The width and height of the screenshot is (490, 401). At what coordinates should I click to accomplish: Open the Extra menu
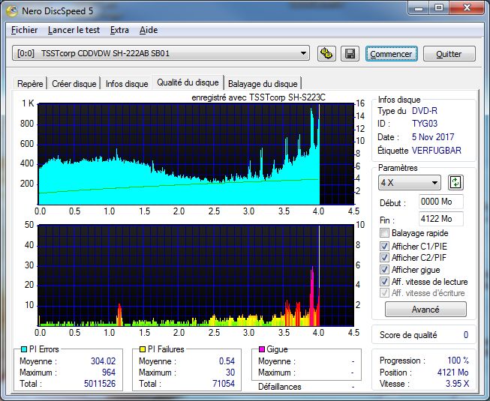pyautogui.click(x=119, y=30)
